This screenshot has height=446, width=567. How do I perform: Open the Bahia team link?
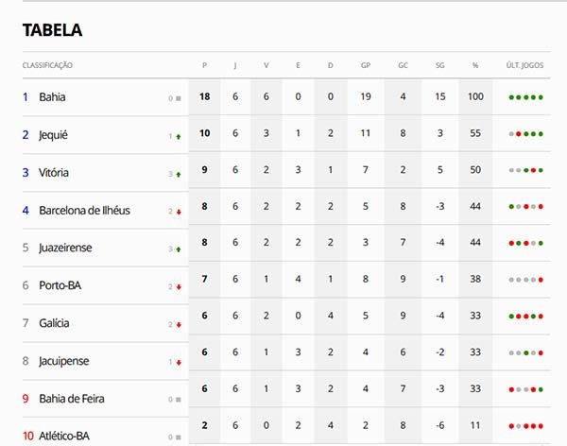coord(52,97)
